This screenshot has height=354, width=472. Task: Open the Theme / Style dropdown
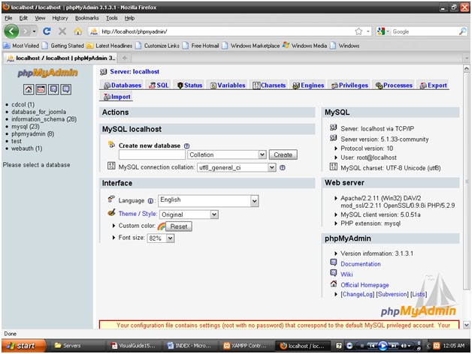[189, 214]
